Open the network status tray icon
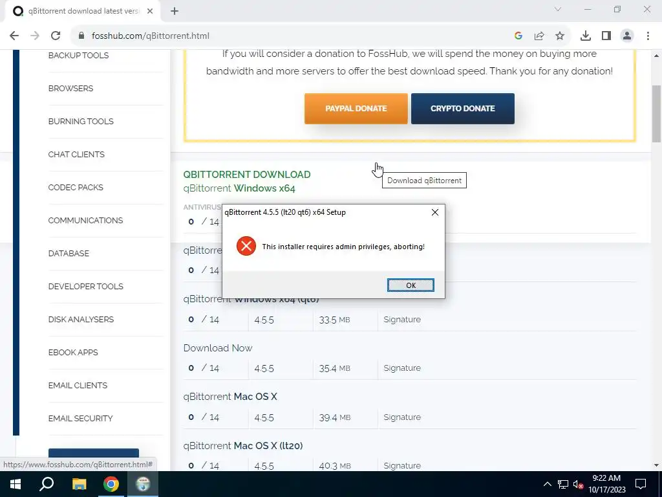662x497 pixels. point(563,484)
